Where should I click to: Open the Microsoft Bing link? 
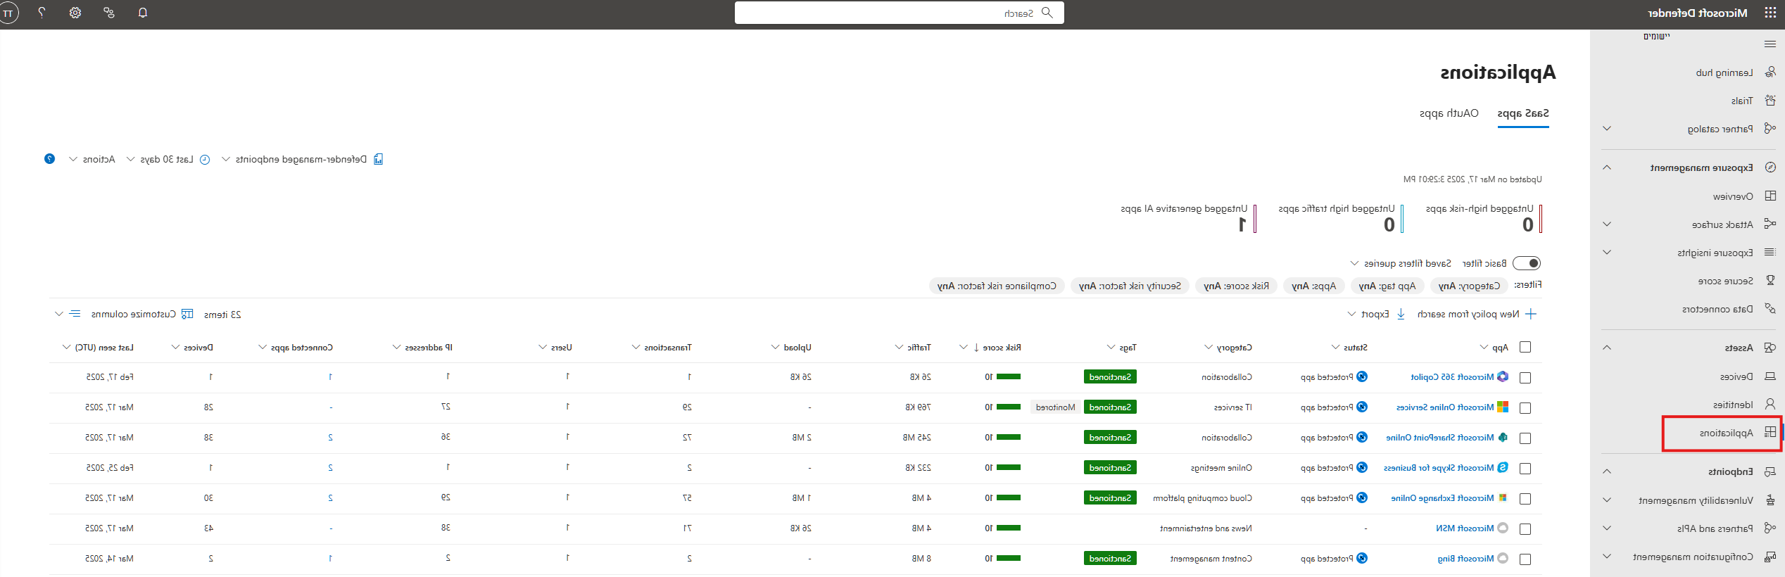pyautogui.click(x=1465, y=558)
